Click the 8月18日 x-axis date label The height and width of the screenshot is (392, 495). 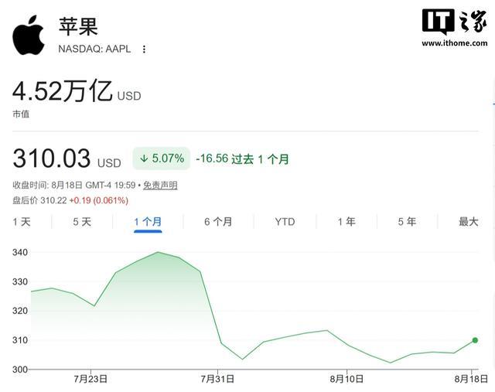(471, 379)
